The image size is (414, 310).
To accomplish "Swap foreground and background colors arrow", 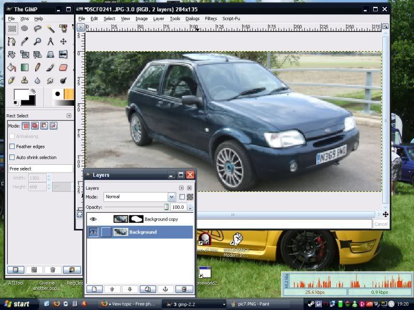I will (33, 91).
